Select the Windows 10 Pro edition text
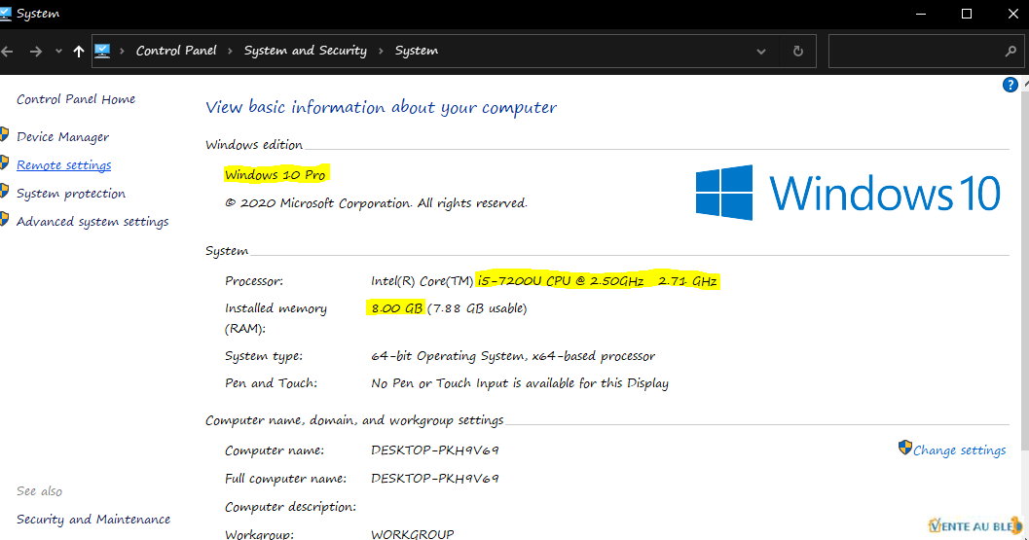The image size is (1029, 540). click(x=275, y=175)
